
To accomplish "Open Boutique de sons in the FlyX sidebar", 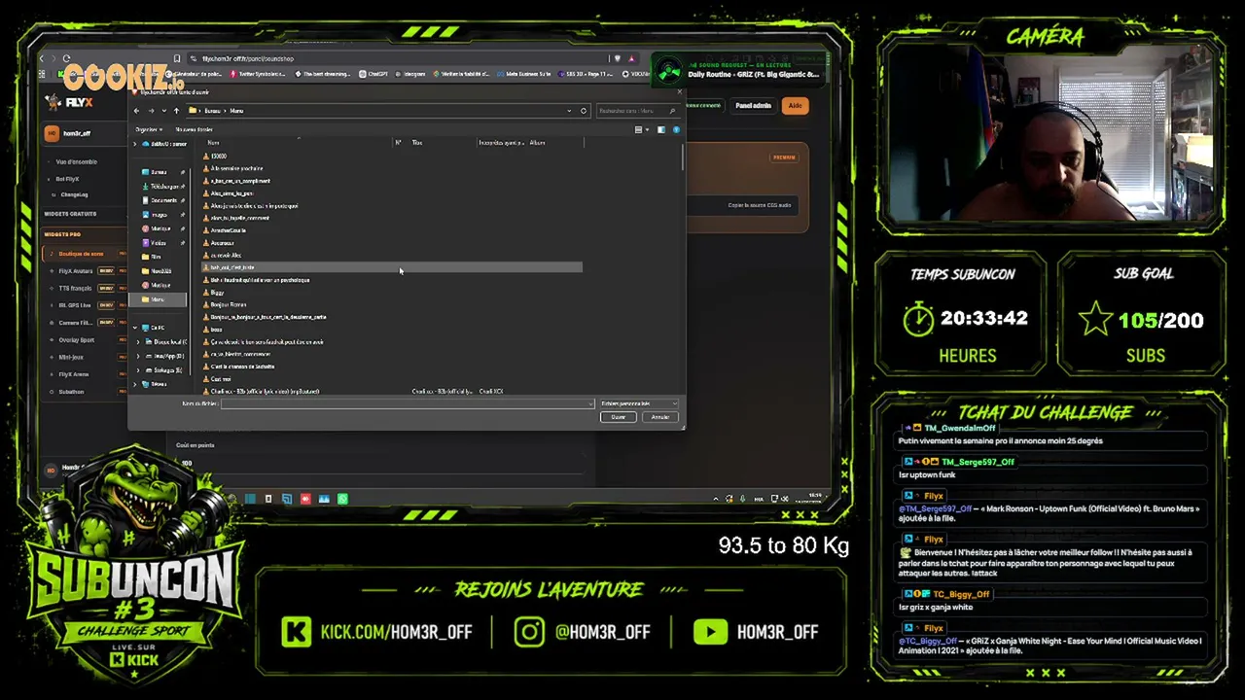I will (86, 254).
